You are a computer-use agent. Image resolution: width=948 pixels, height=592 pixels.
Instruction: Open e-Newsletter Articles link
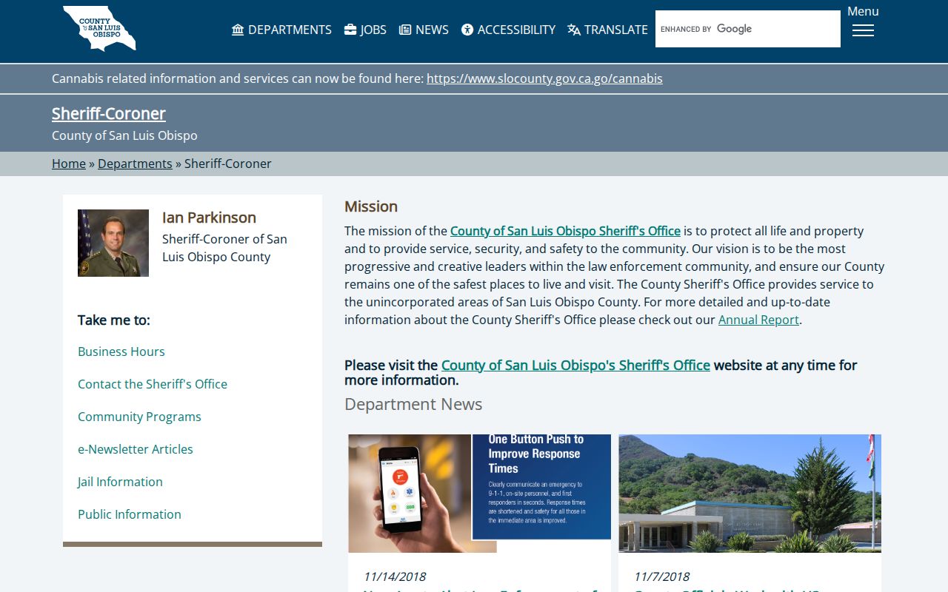[x=136, y=449]
